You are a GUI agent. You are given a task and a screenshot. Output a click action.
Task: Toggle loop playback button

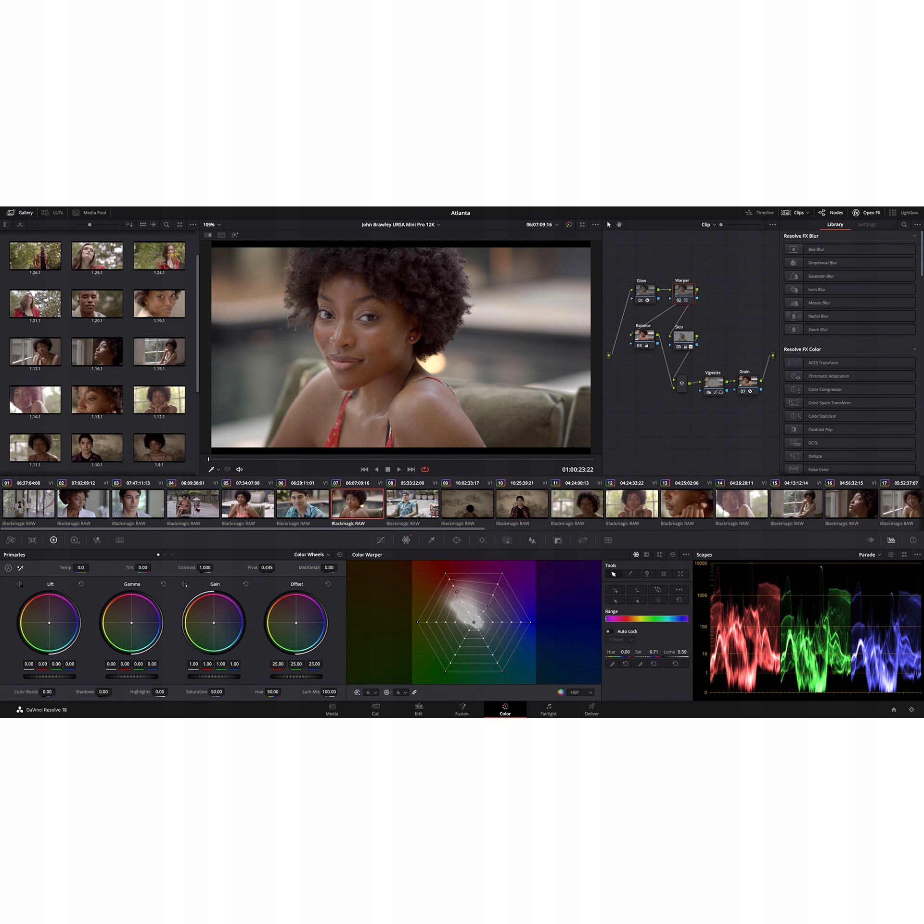(x=425, y=469)
